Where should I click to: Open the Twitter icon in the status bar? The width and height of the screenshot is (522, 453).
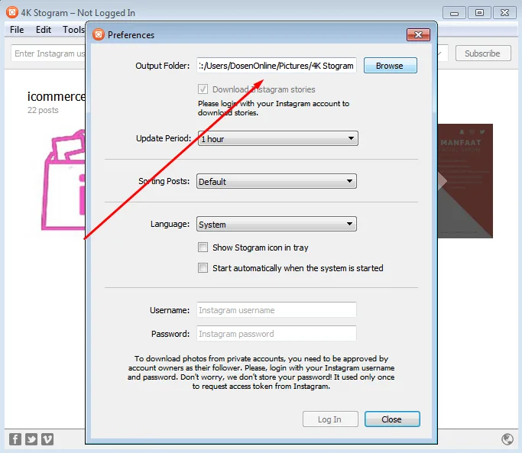pos(31,439)
